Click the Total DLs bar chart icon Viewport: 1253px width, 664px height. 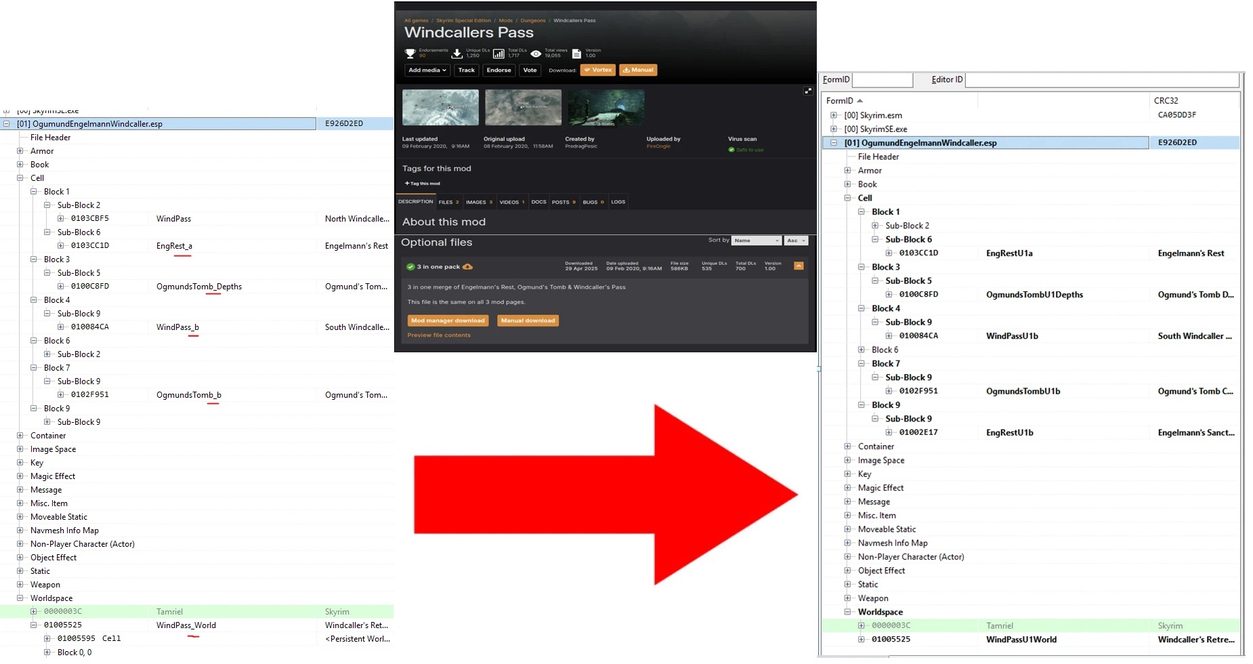[498, 54]
